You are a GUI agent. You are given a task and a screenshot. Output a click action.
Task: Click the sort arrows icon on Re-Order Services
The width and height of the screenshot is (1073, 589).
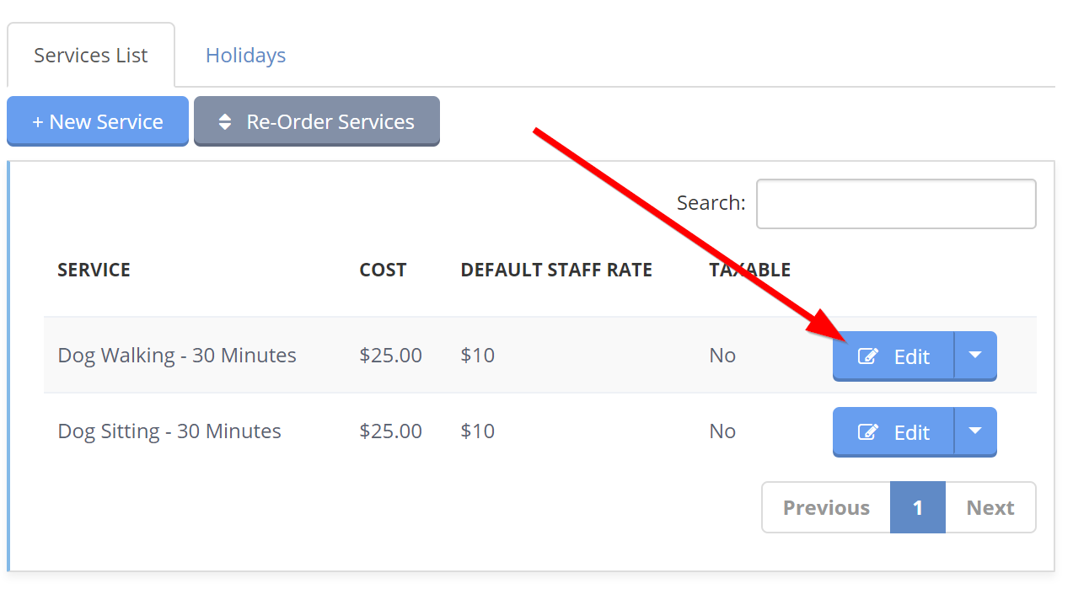[x=224, y=121]
